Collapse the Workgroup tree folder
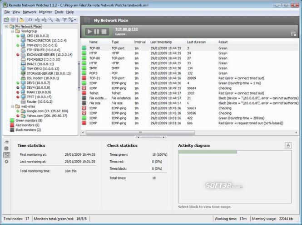Viewport: 302px width, 225px height. [12, 31]
